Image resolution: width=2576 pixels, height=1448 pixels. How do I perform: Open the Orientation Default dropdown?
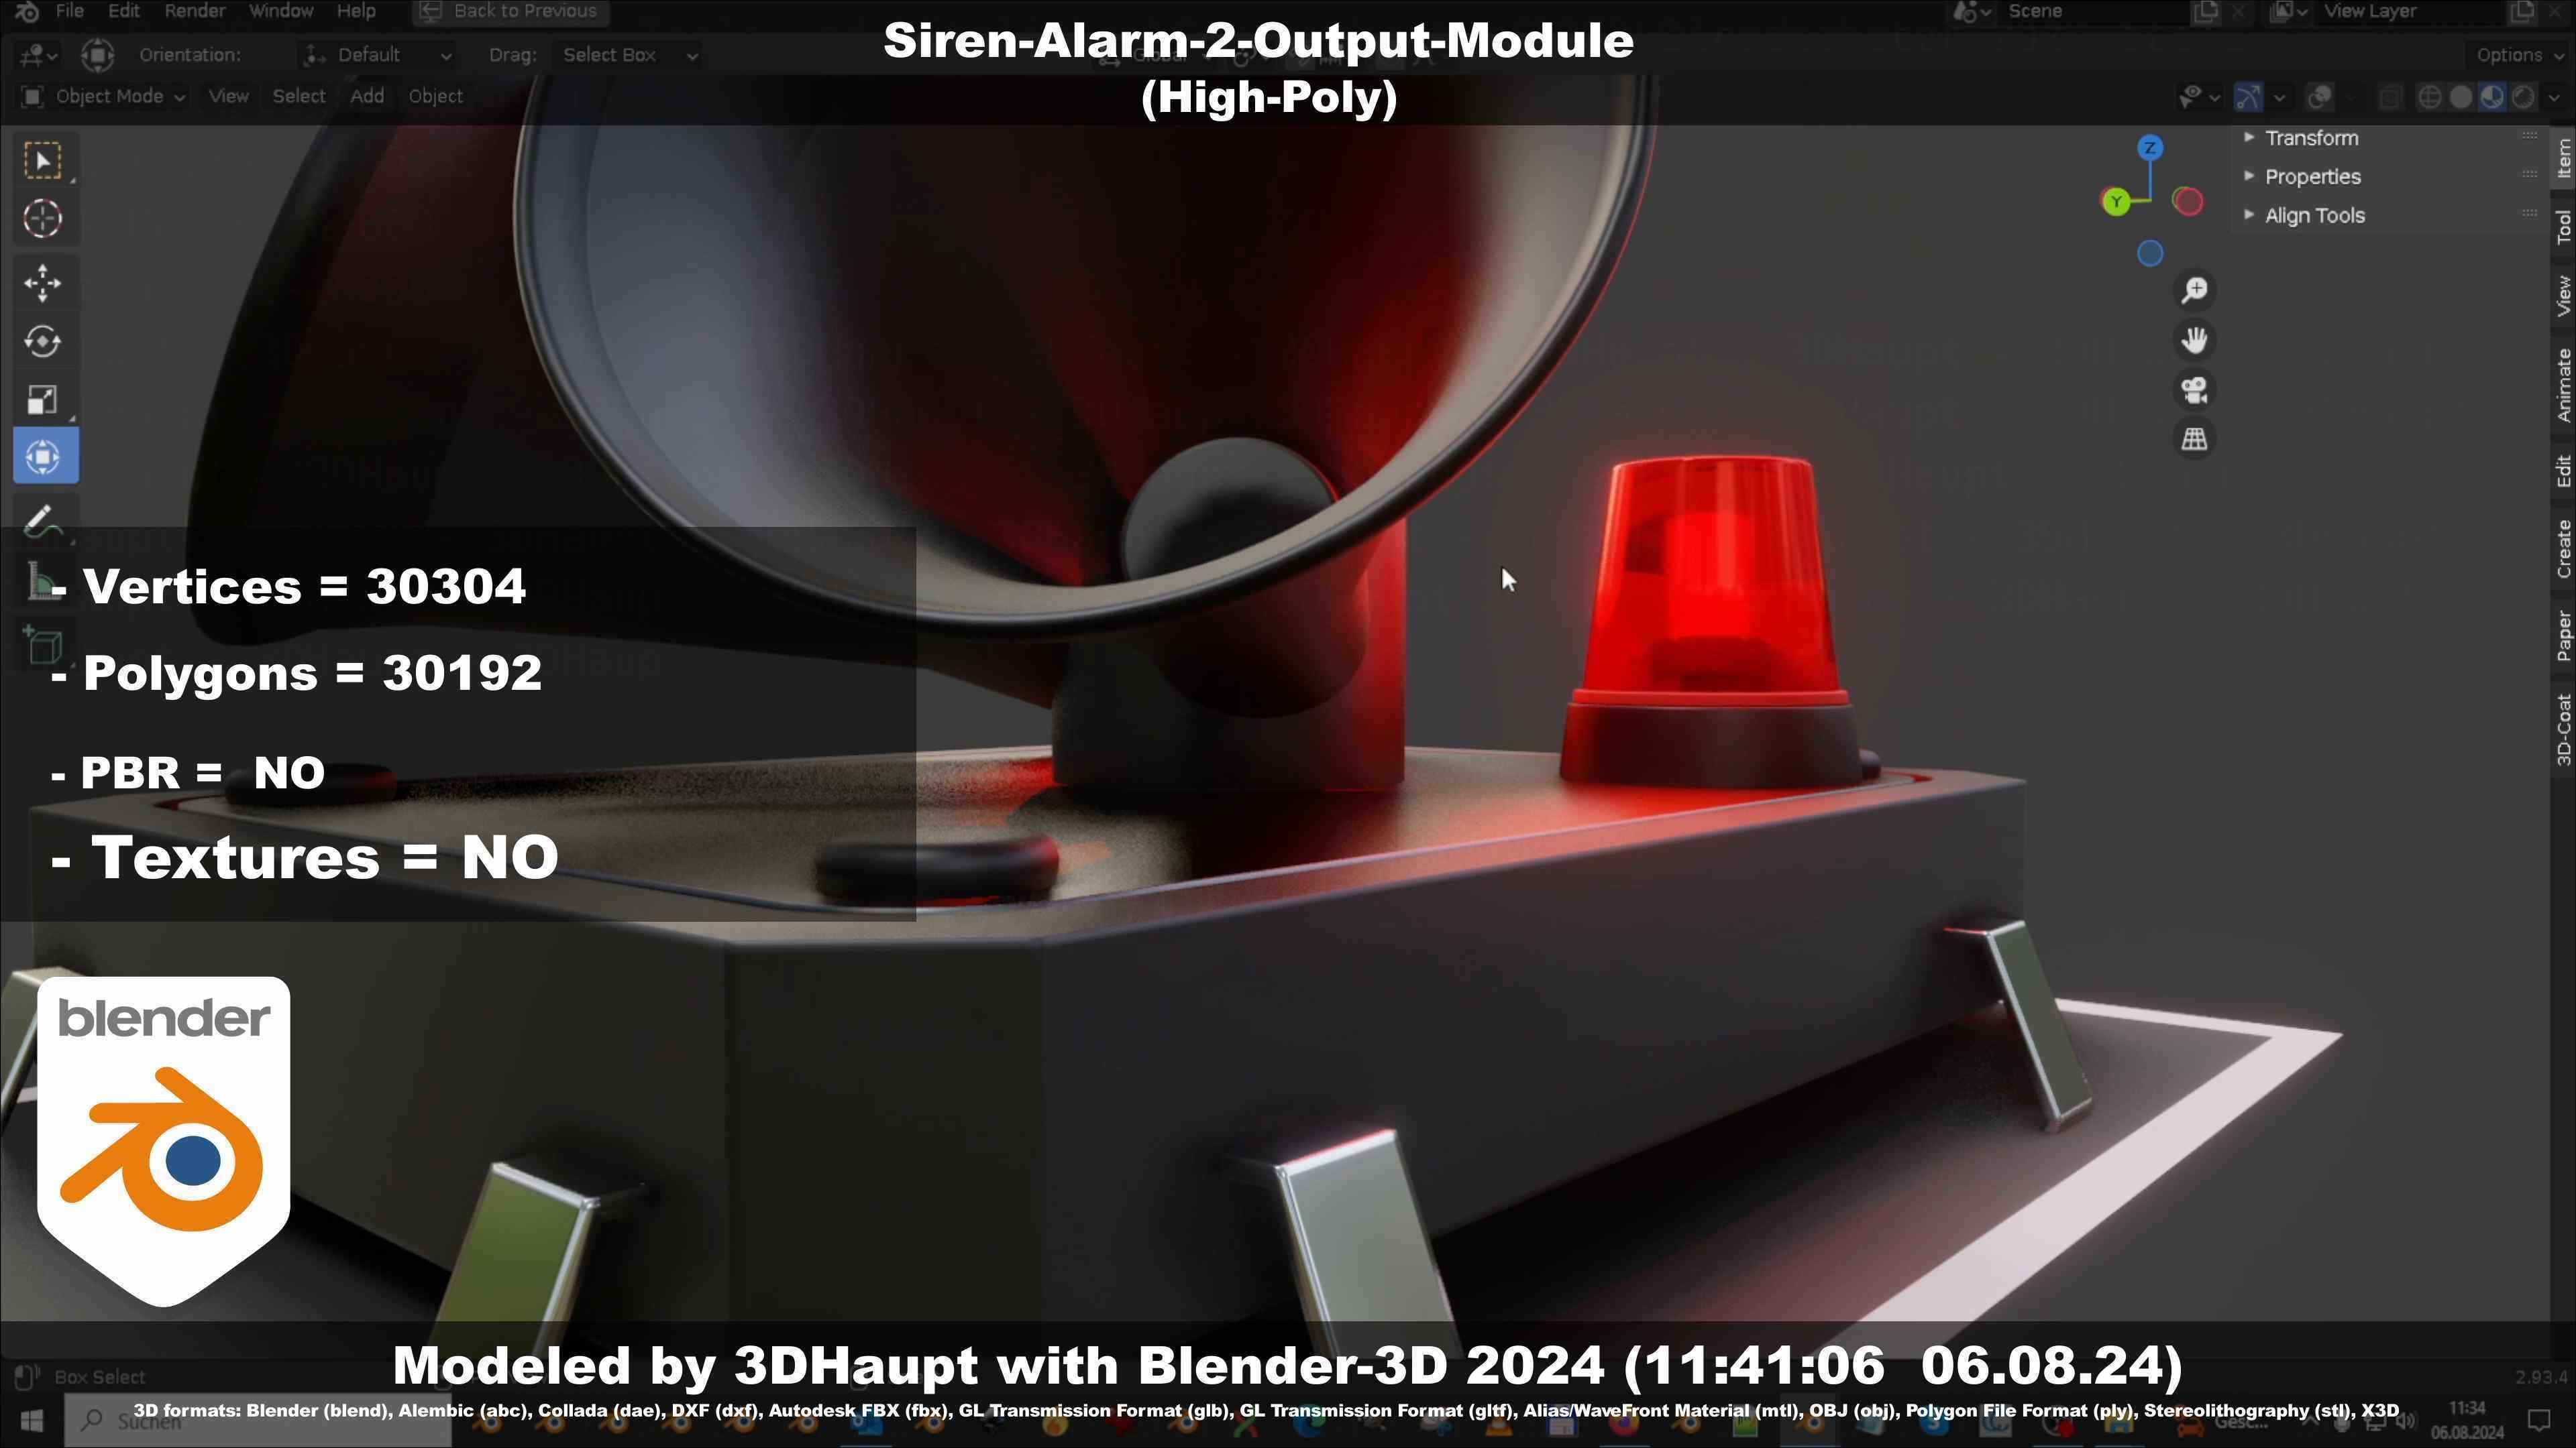click(x=378, y=55)
